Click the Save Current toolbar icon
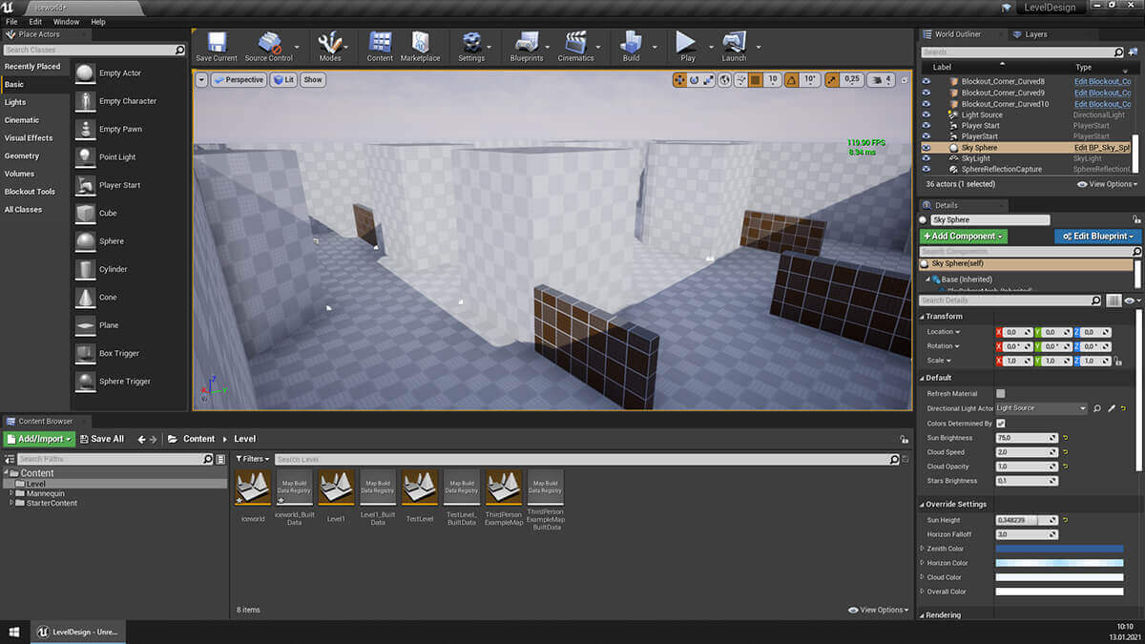 216,44
